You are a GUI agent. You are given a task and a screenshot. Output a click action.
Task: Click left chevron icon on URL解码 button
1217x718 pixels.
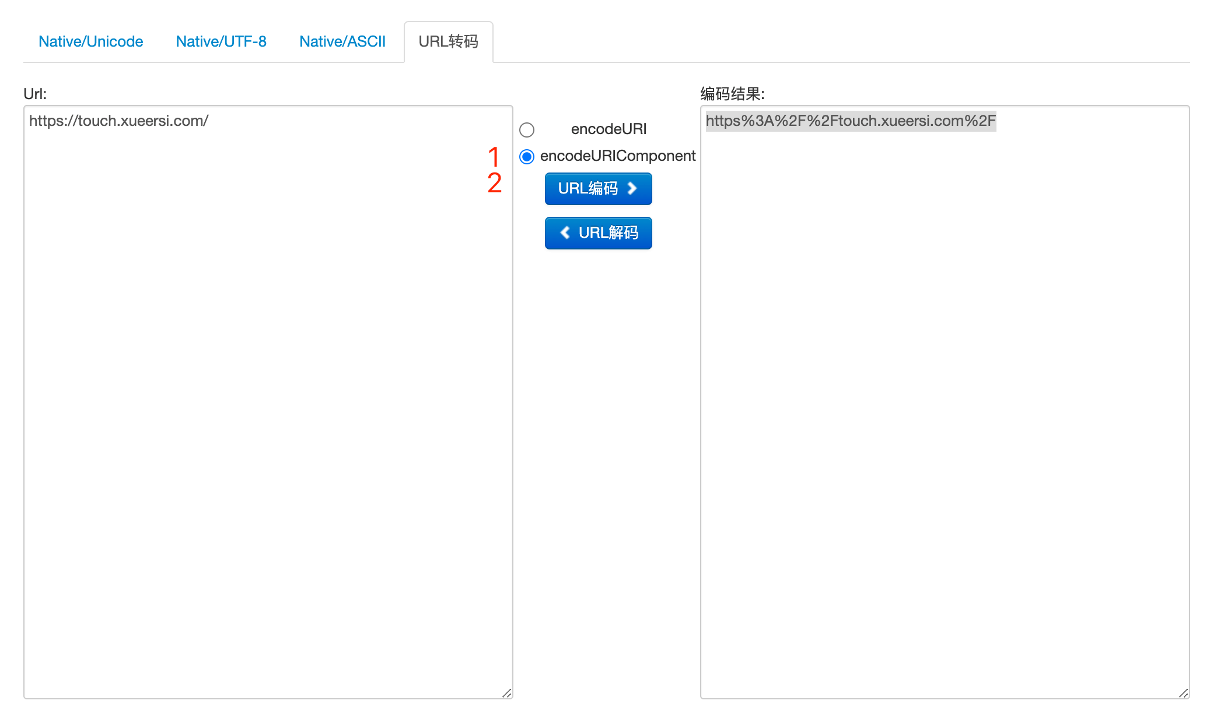coord(565,233)
